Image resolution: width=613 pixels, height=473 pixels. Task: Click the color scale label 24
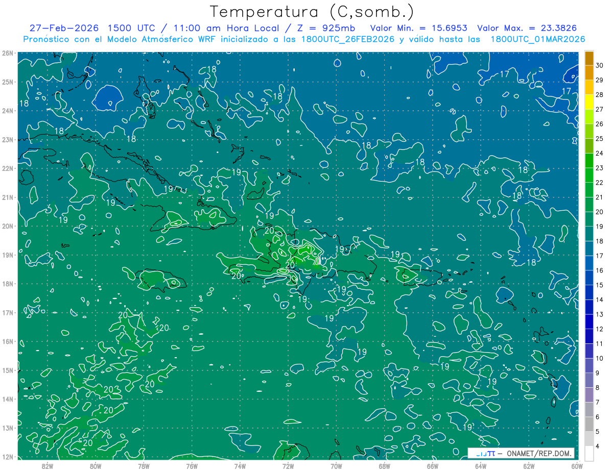point(600,153)
